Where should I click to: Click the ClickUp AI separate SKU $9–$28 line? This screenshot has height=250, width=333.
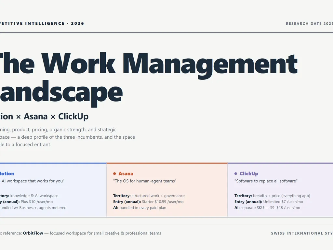pyautogui.click(x=267, y=207)
